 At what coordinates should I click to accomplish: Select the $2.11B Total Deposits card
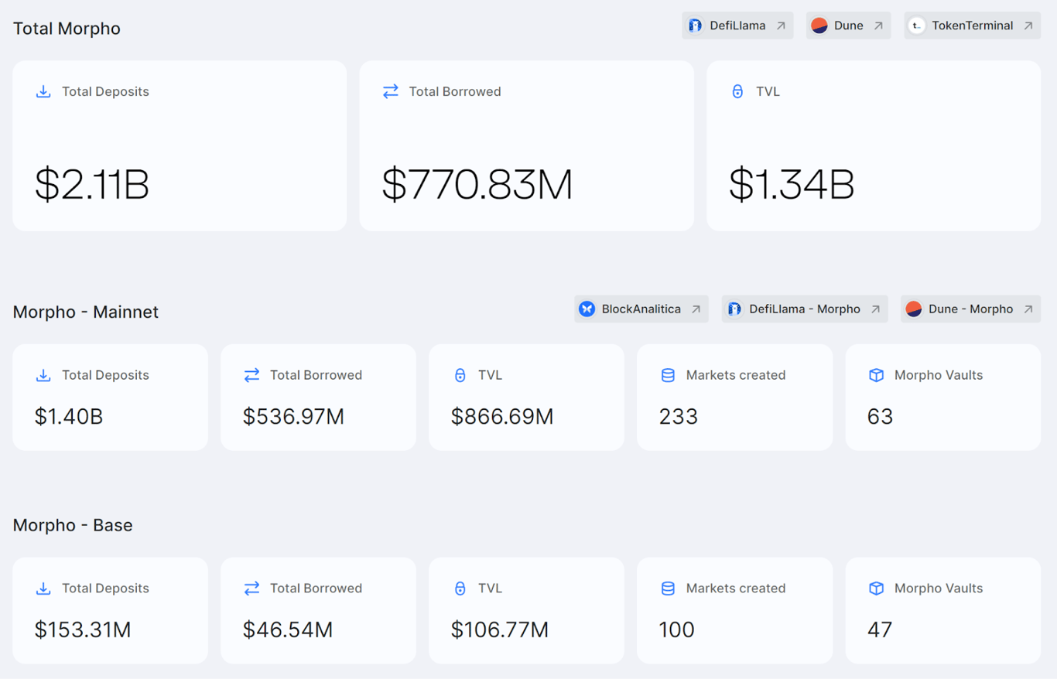(180, 145)
